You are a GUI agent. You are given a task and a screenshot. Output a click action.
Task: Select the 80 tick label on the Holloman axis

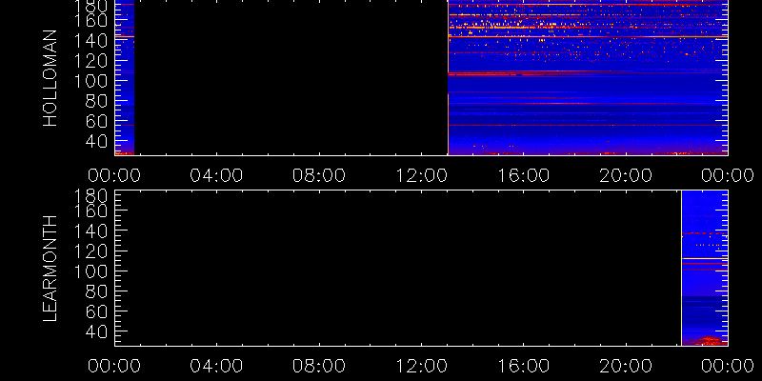click(96, 101)
